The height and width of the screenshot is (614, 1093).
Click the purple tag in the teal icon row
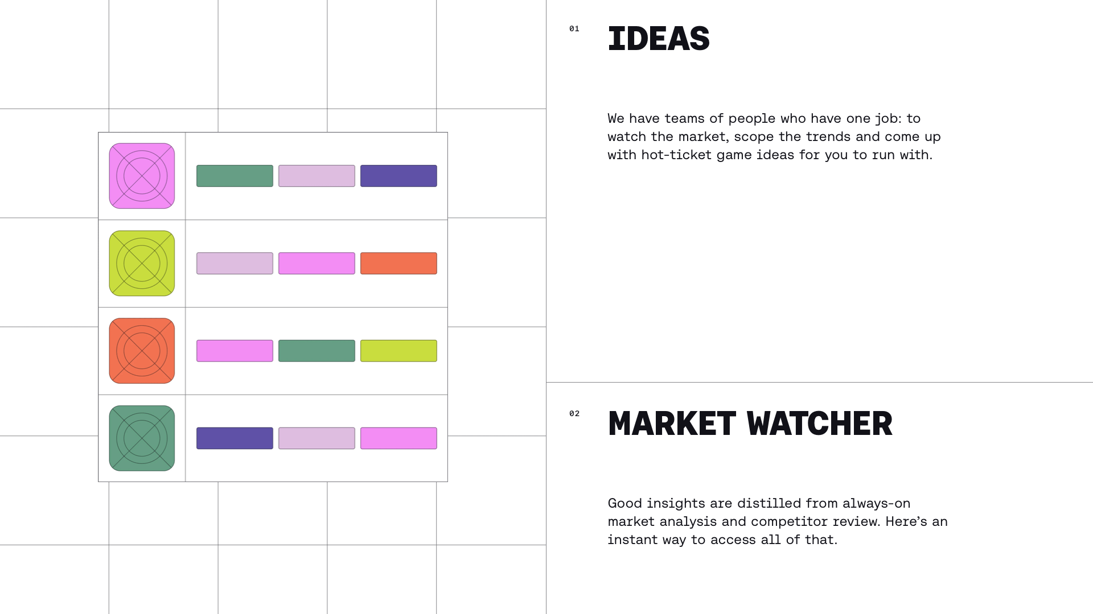[x=235, y=438]
